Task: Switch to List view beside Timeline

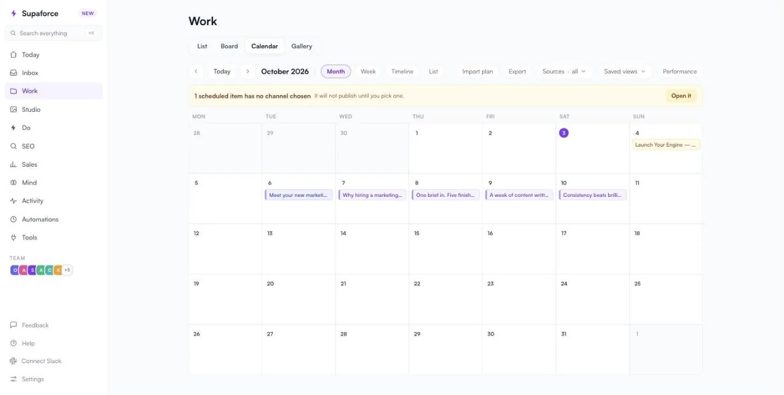Action: (x=433, y=72)
